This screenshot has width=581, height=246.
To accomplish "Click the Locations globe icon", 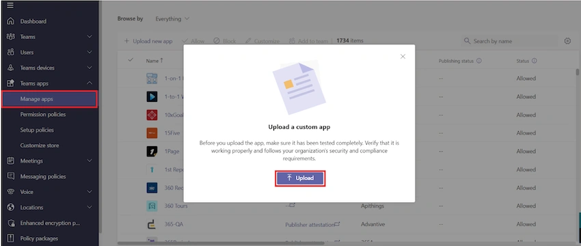I will (11, 208).
